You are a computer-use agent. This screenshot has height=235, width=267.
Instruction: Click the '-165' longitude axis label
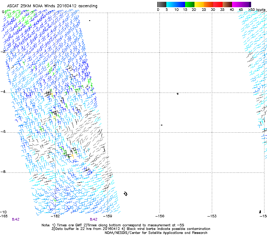pyautogui.click(x=4, y=216)
